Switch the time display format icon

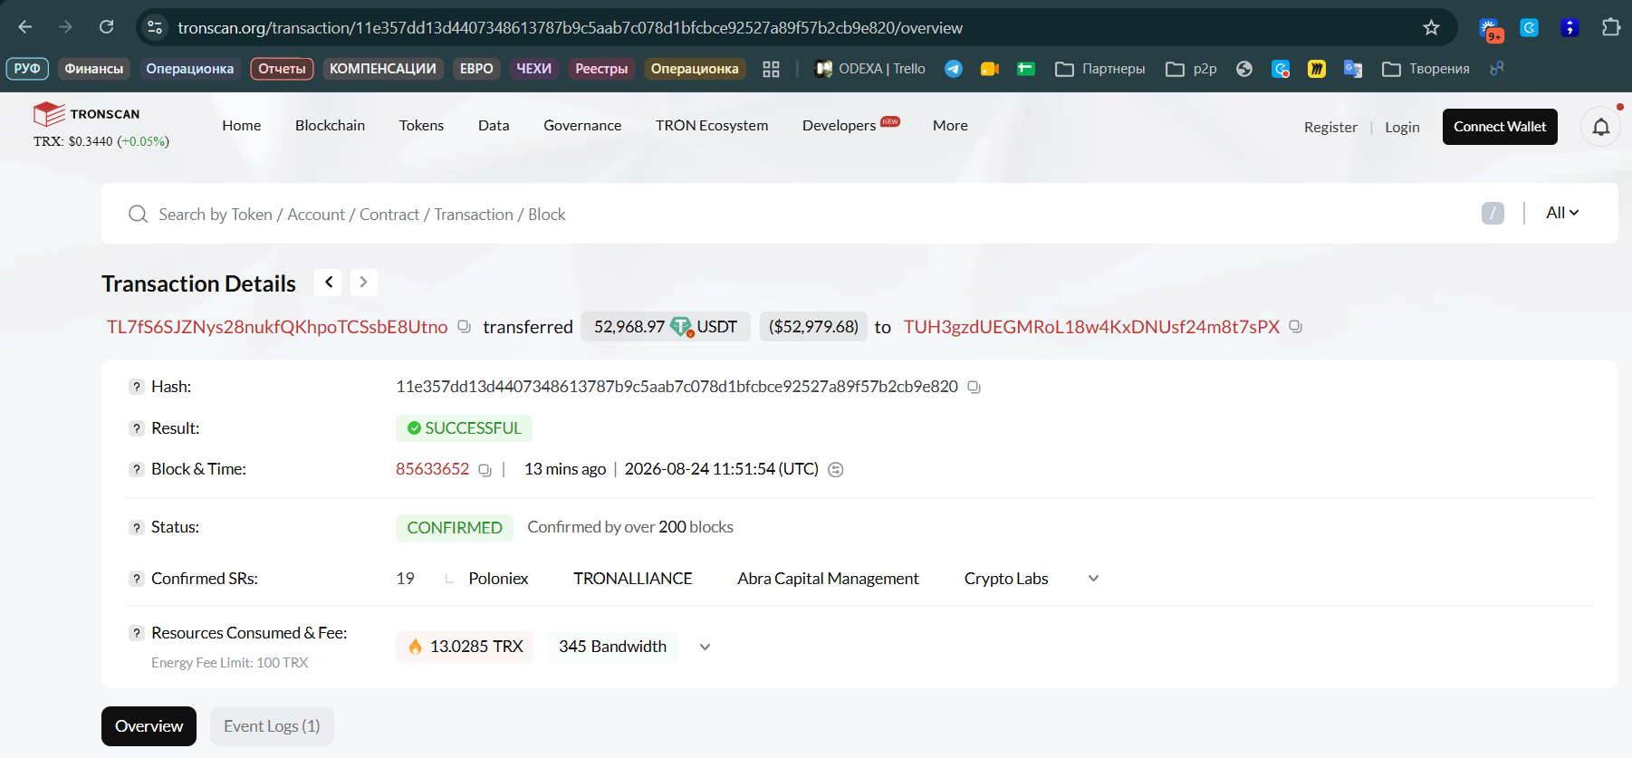[836, 469]
